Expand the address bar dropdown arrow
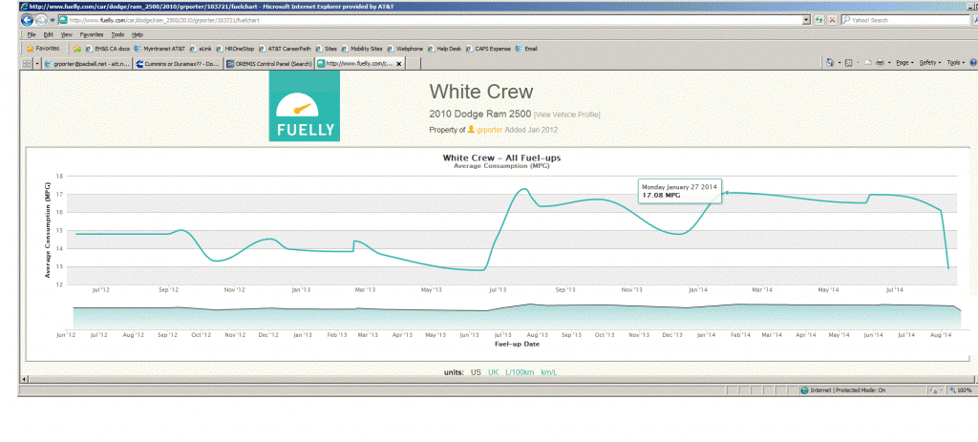The height and width of the screenshot is (442, 978). point(807,20)
